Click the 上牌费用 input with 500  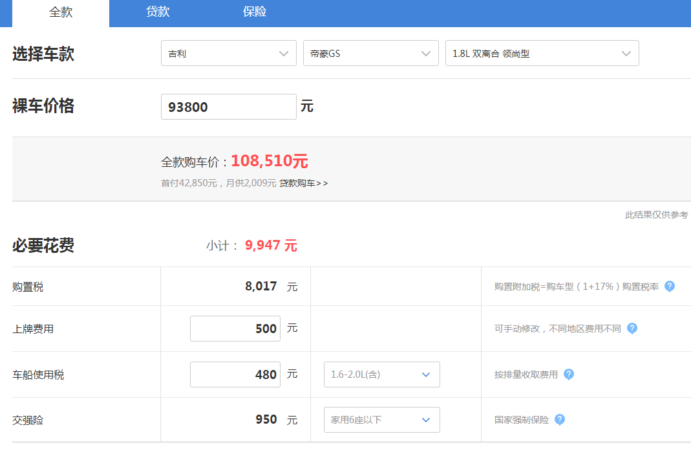(235, 329)
